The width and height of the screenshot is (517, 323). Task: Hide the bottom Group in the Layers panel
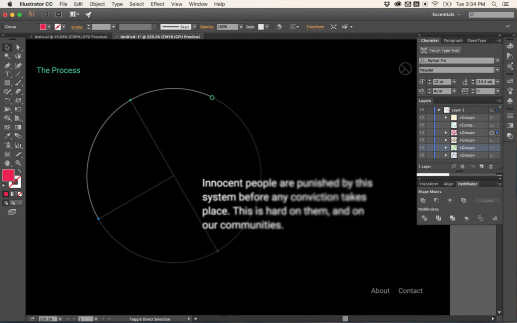pyautogui.click(x=422, y=155)
